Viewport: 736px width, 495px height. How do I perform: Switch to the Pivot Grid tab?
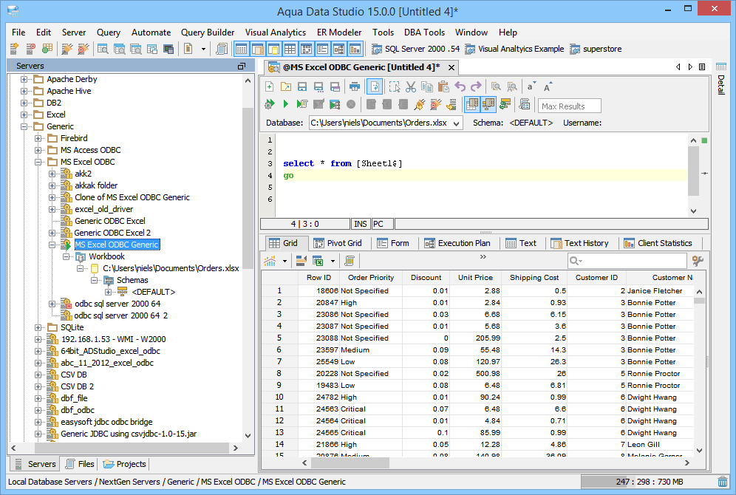coord(338,243)
